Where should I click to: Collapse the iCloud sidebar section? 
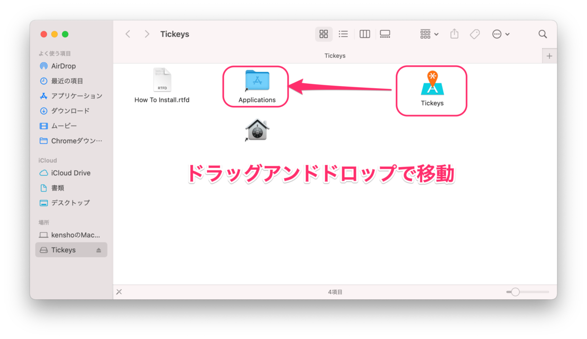[47, 160]
